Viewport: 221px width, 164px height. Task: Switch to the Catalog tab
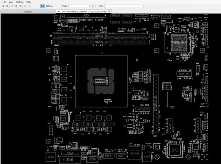pos(28,11)
